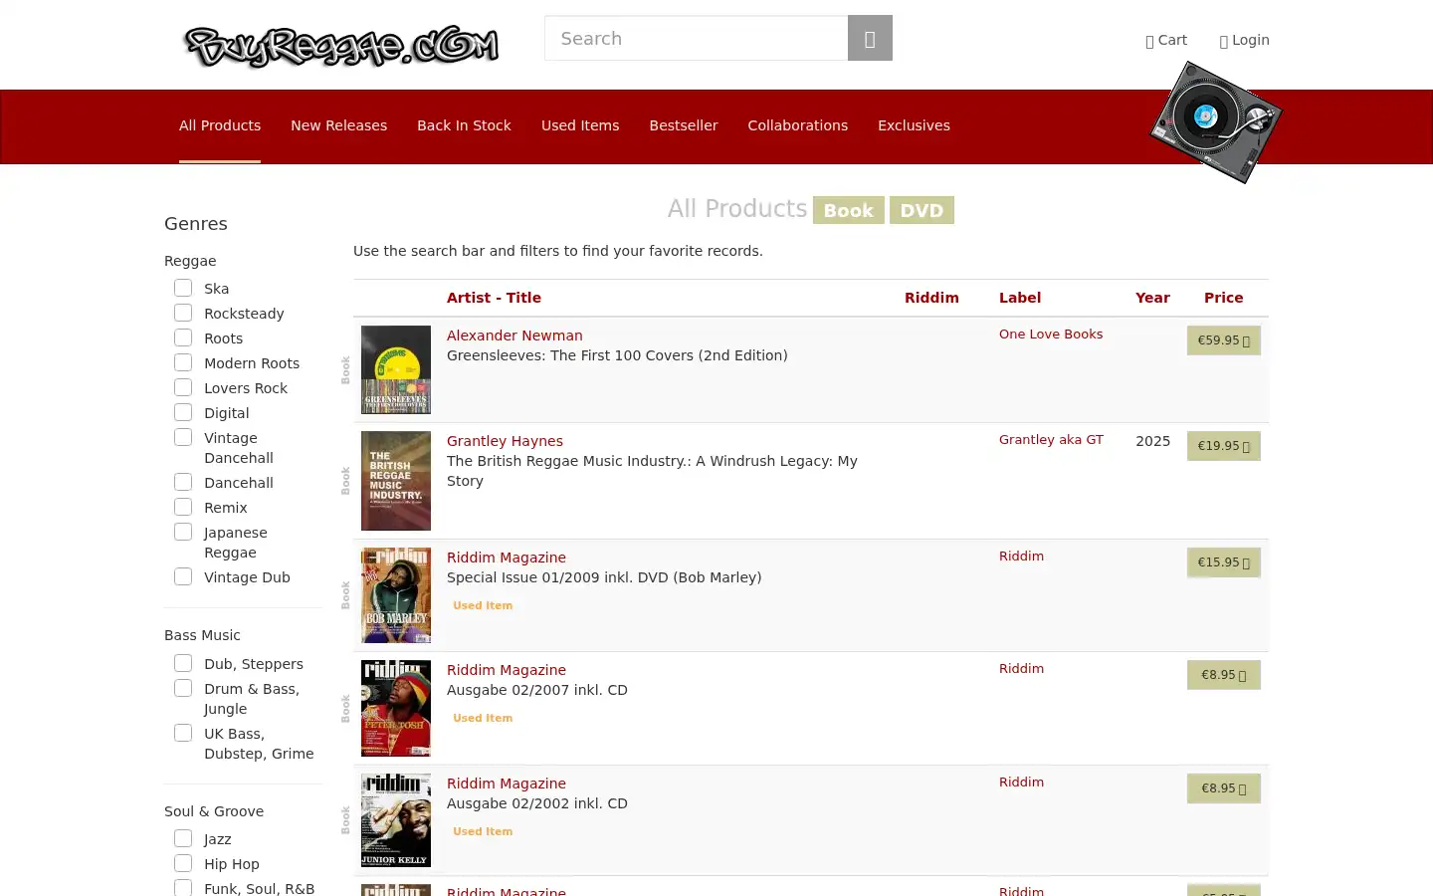Add Ausgabe 02/2002 for €8.95 to cart

pyautogui.click(x=1223, y=788)
